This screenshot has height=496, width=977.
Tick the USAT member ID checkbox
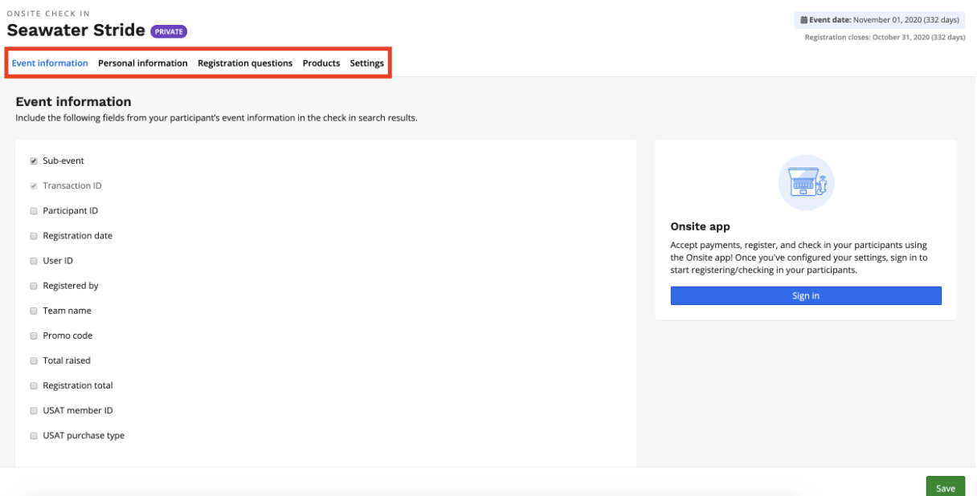tap(34, 411)
